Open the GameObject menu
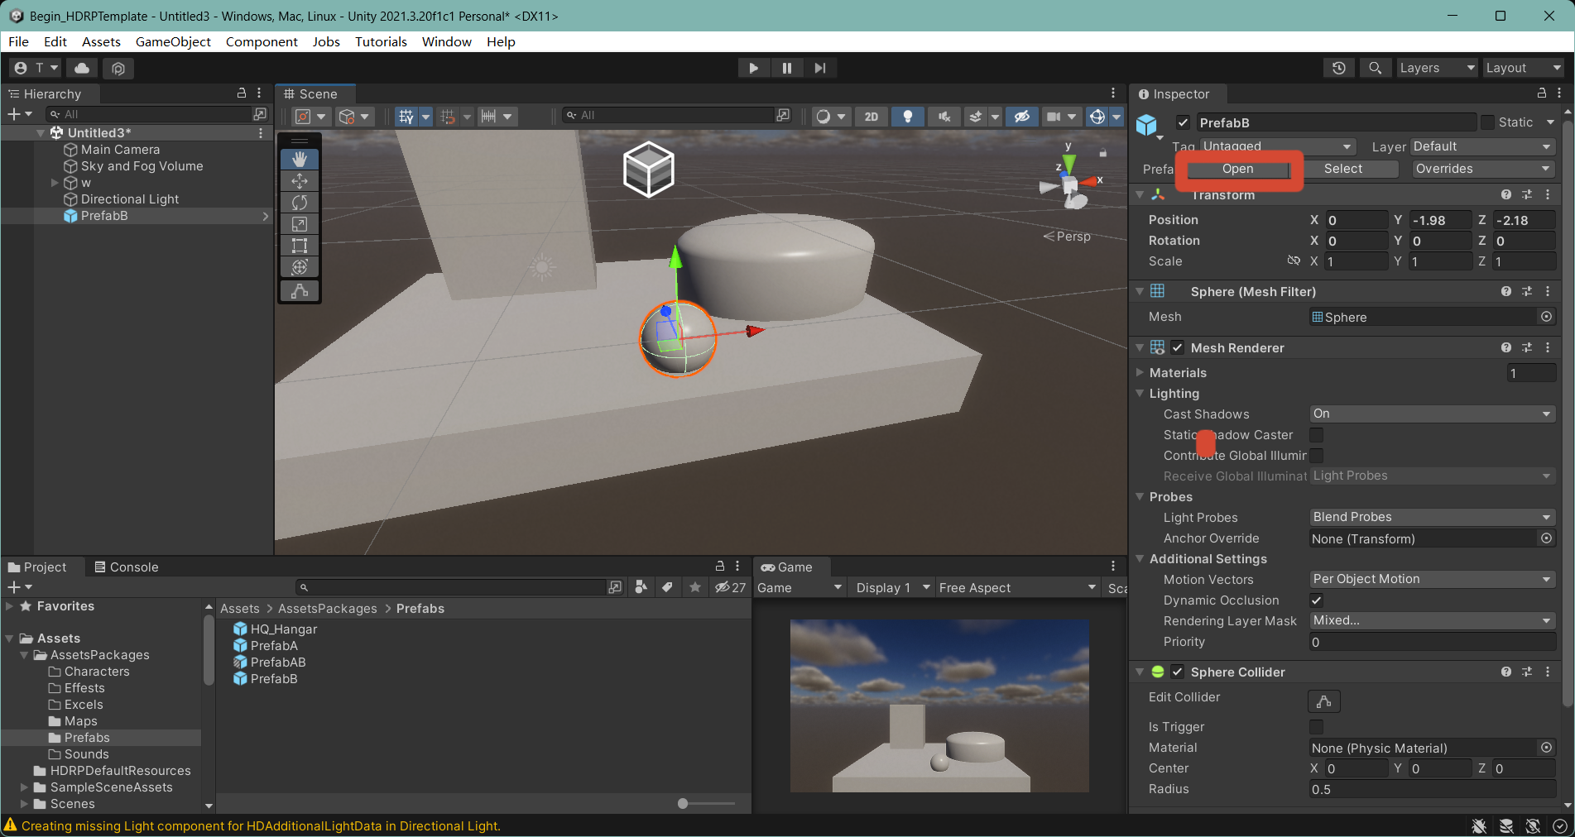Screen dimensions: 1575x837 (x=173, y=41)
